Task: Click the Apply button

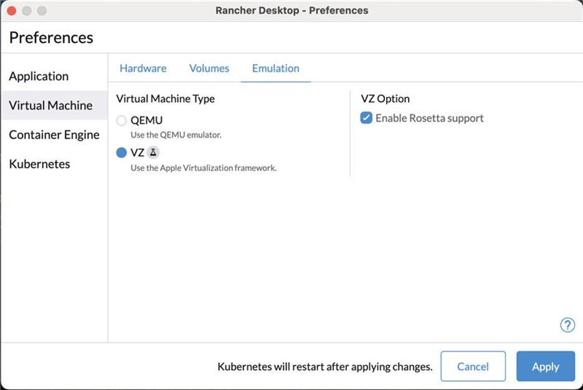Action: tap(545, 366)
